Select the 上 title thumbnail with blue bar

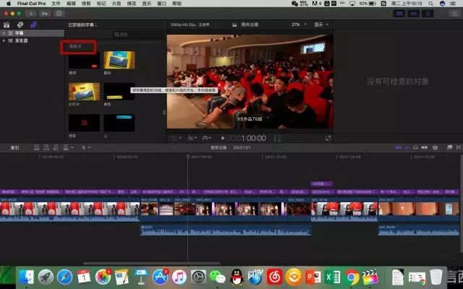119,123
